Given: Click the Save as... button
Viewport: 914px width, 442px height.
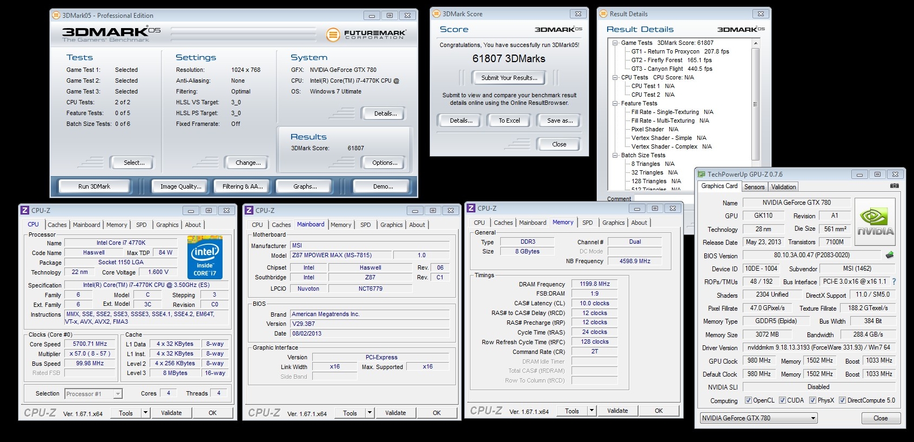Looking at the screenshot, I should pyautogui.click(x=560, y=120).
